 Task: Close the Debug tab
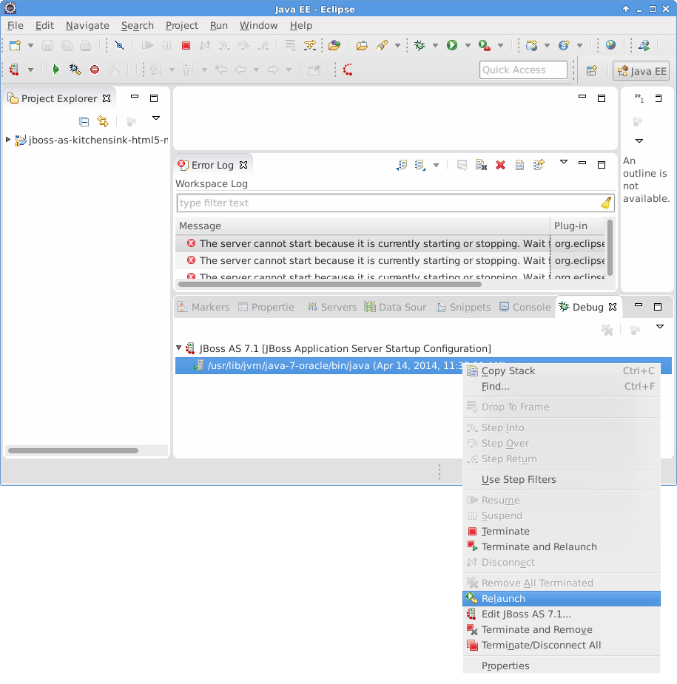pyautogui.click(x=613, y=307)
